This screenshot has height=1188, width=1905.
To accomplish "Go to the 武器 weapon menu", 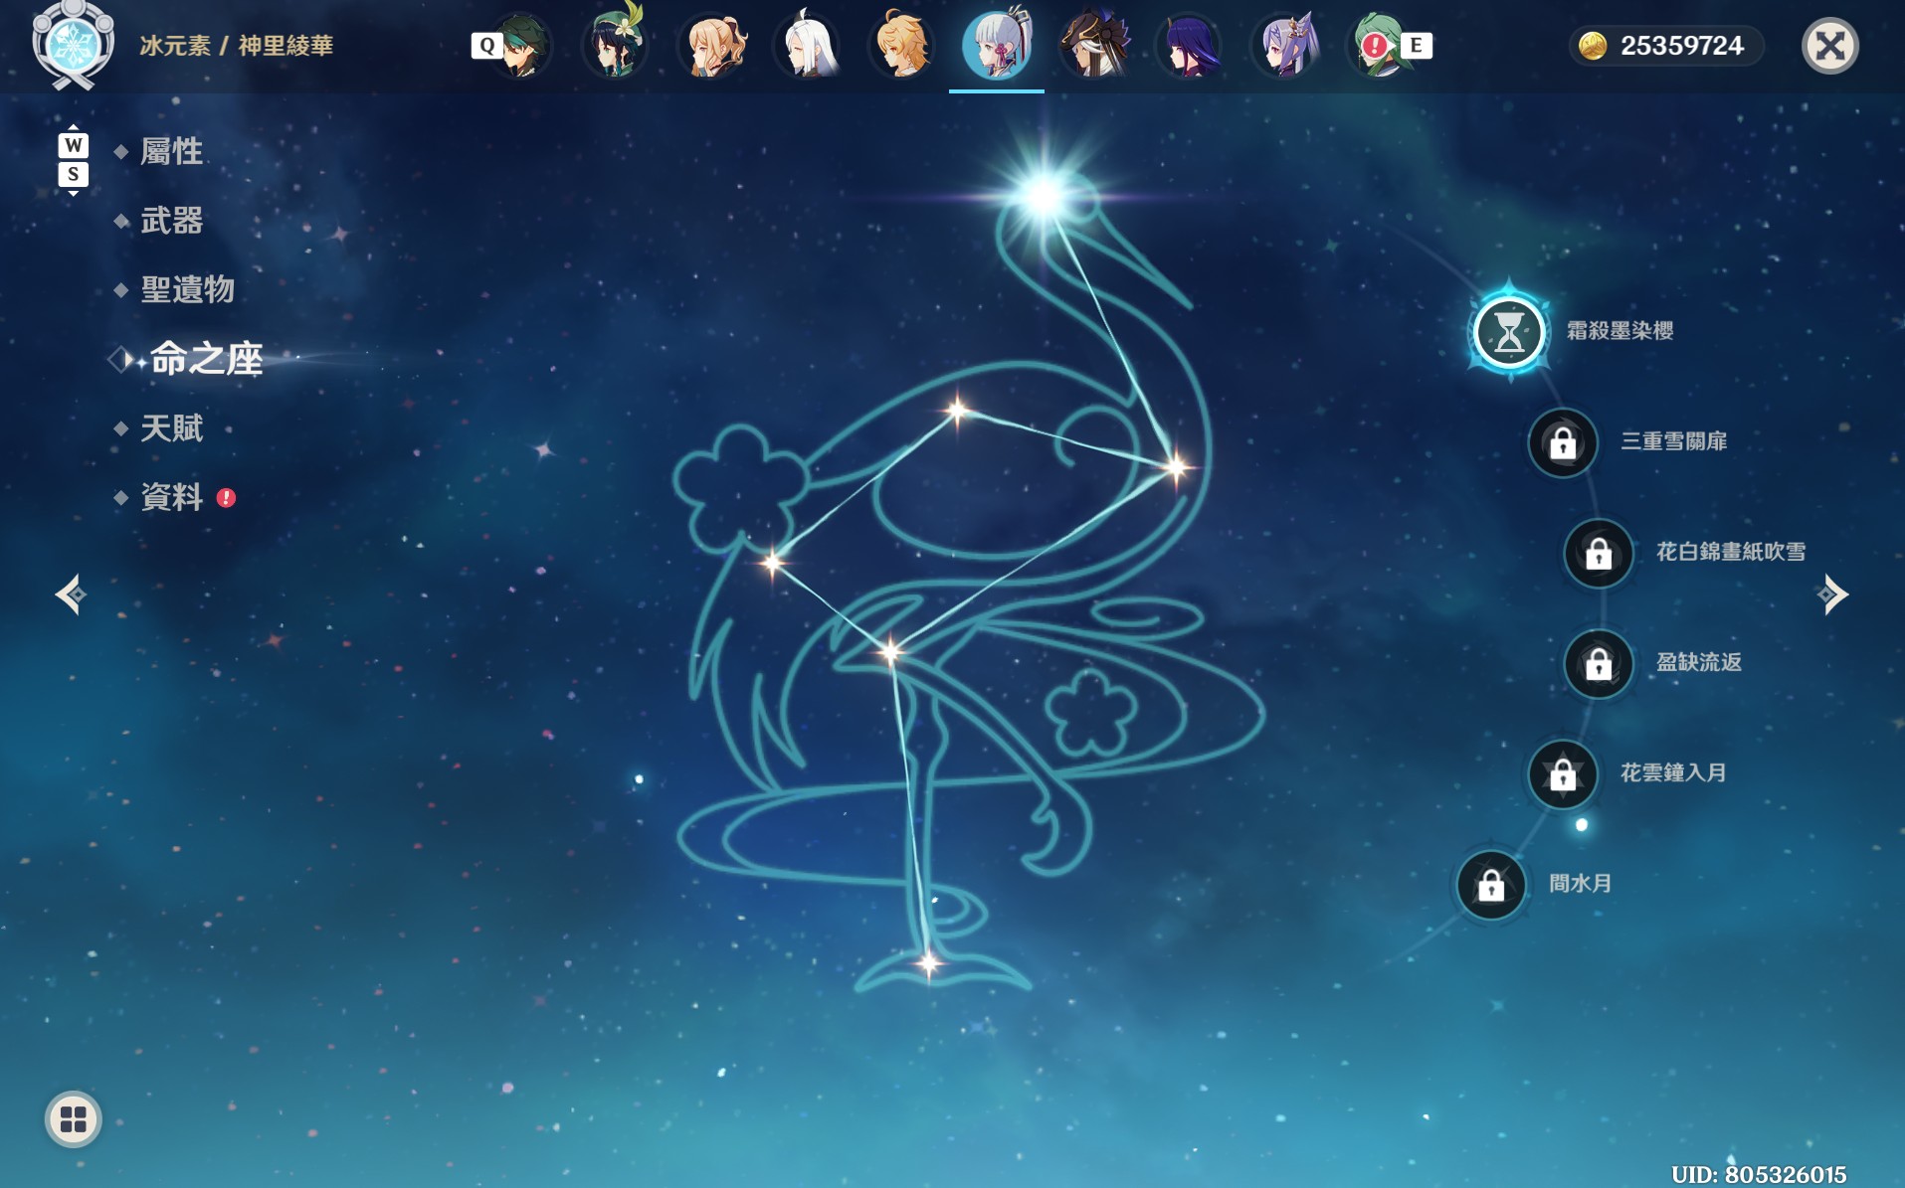I will [x=171, y=221].
